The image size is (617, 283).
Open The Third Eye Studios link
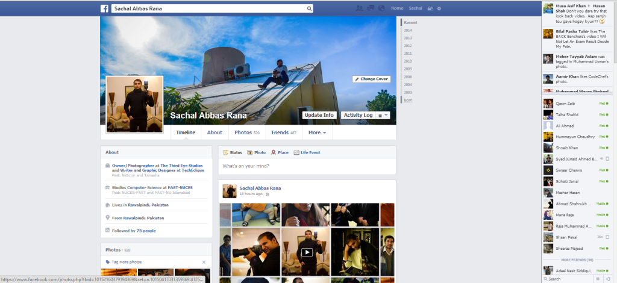click(x=181, y=166)
